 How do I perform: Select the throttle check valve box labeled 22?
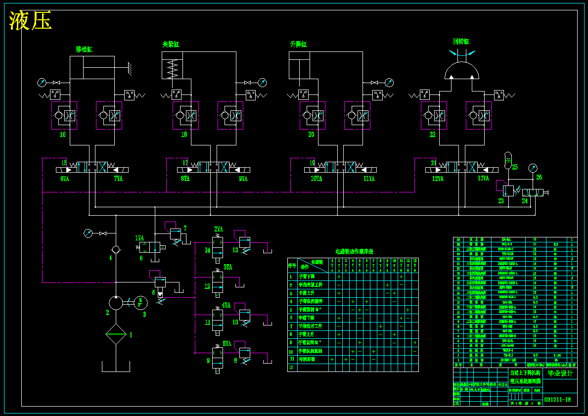coord(434,115)
